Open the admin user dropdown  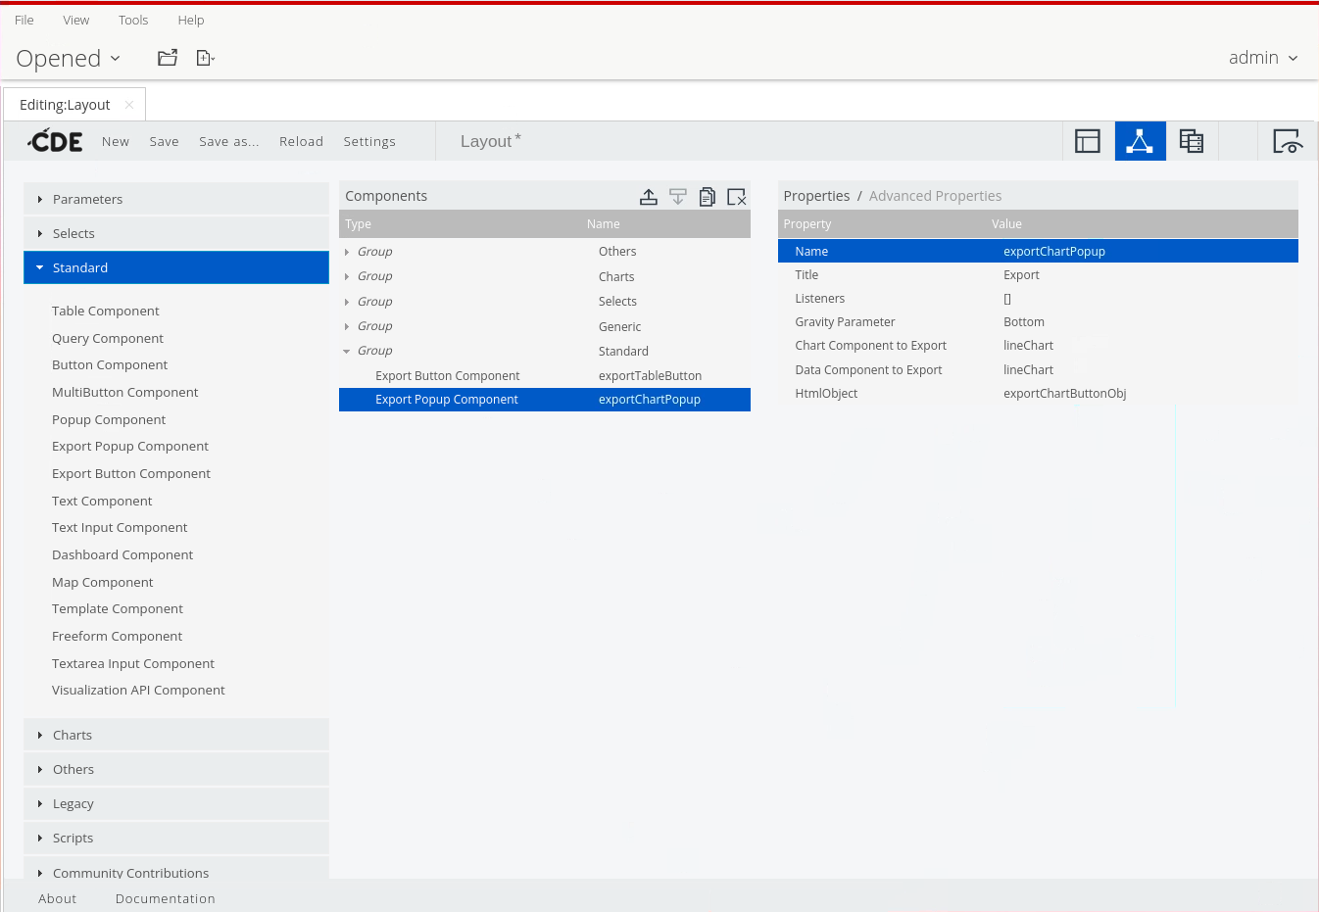(1262, 58)
